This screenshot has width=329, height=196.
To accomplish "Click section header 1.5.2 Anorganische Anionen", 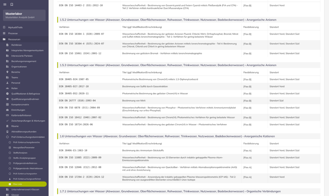I will point(189,20).
